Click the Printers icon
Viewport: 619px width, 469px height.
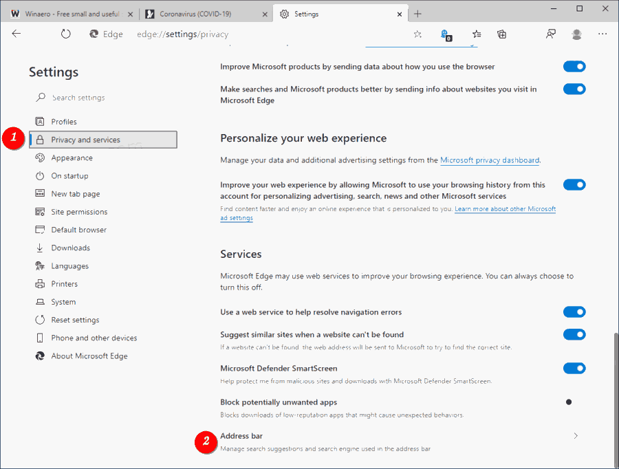(40, 283)
